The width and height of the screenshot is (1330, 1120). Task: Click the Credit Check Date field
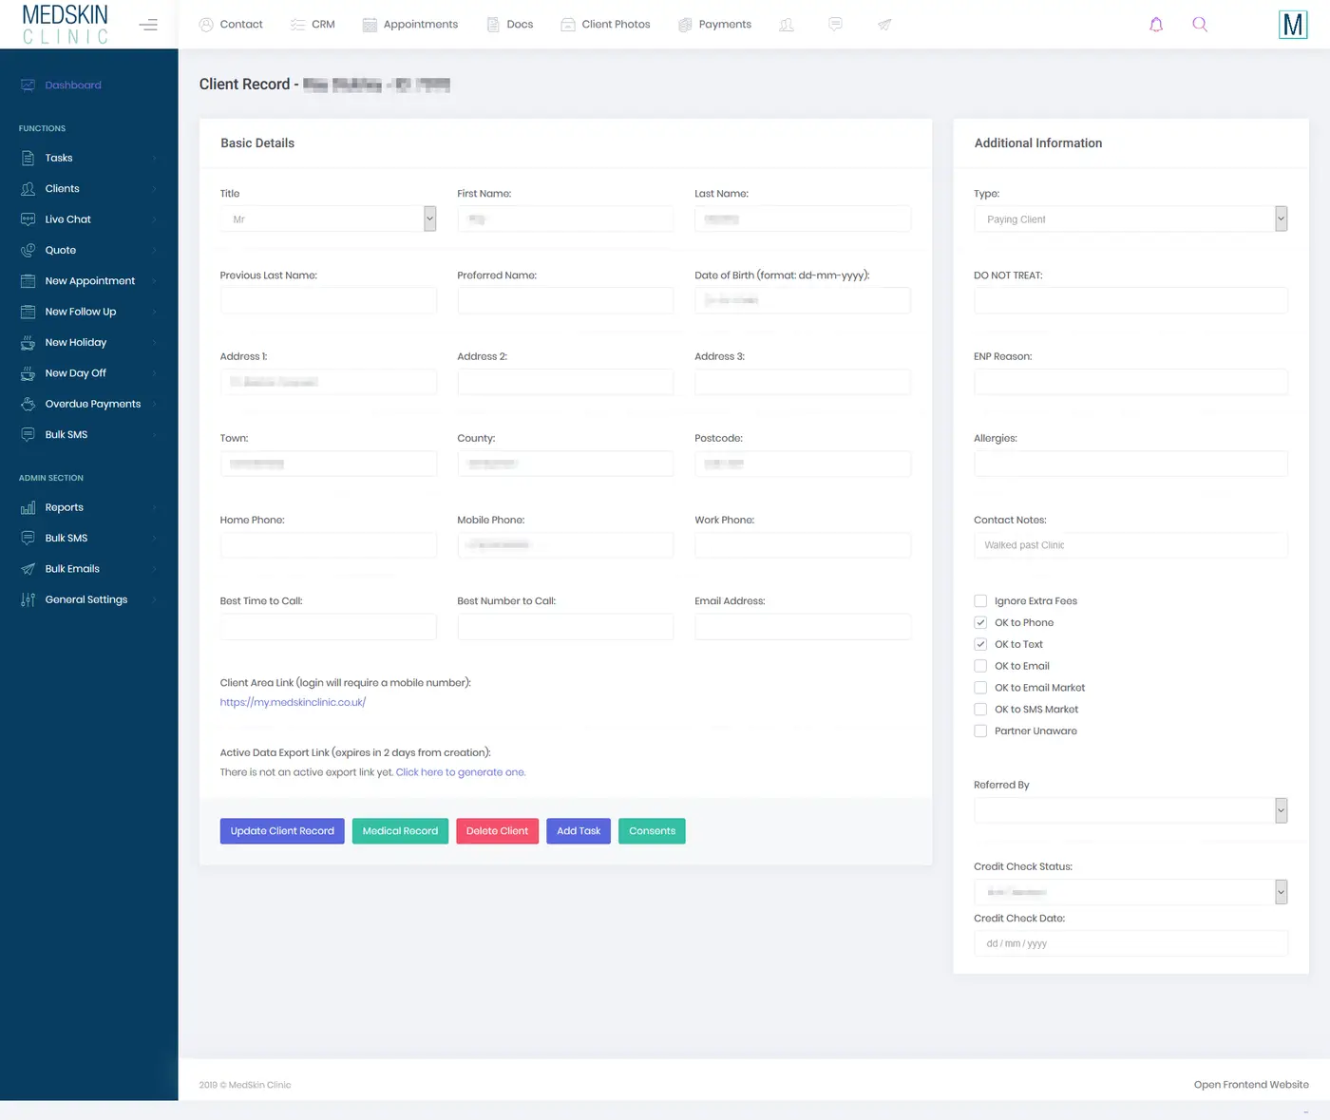click(1130, 943)
